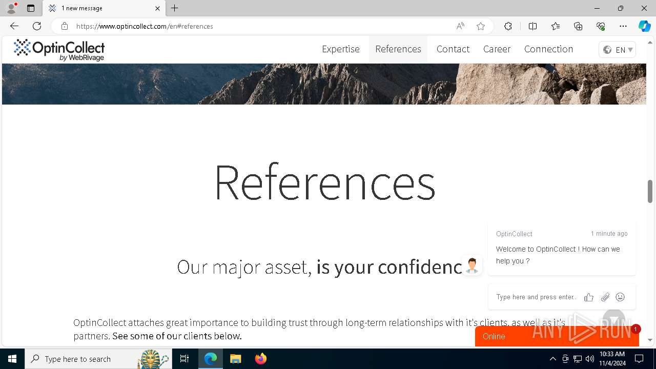
Task: Open a new tab with plus
Action: 175,8
